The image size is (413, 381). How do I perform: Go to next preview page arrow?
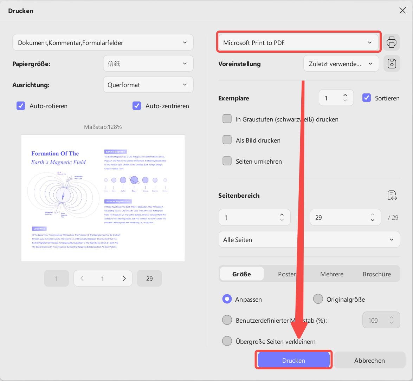pyautogui.click(x=124, y=278)
